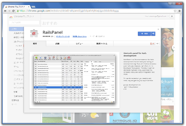Select 人気のアイテム in the sidebar
This screenshot has width=186, height=126.
click(19, 33)
